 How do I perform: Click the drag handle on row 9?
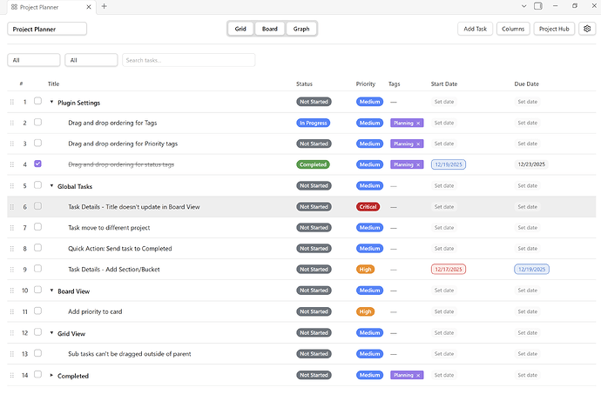click(x=11, y=270)
